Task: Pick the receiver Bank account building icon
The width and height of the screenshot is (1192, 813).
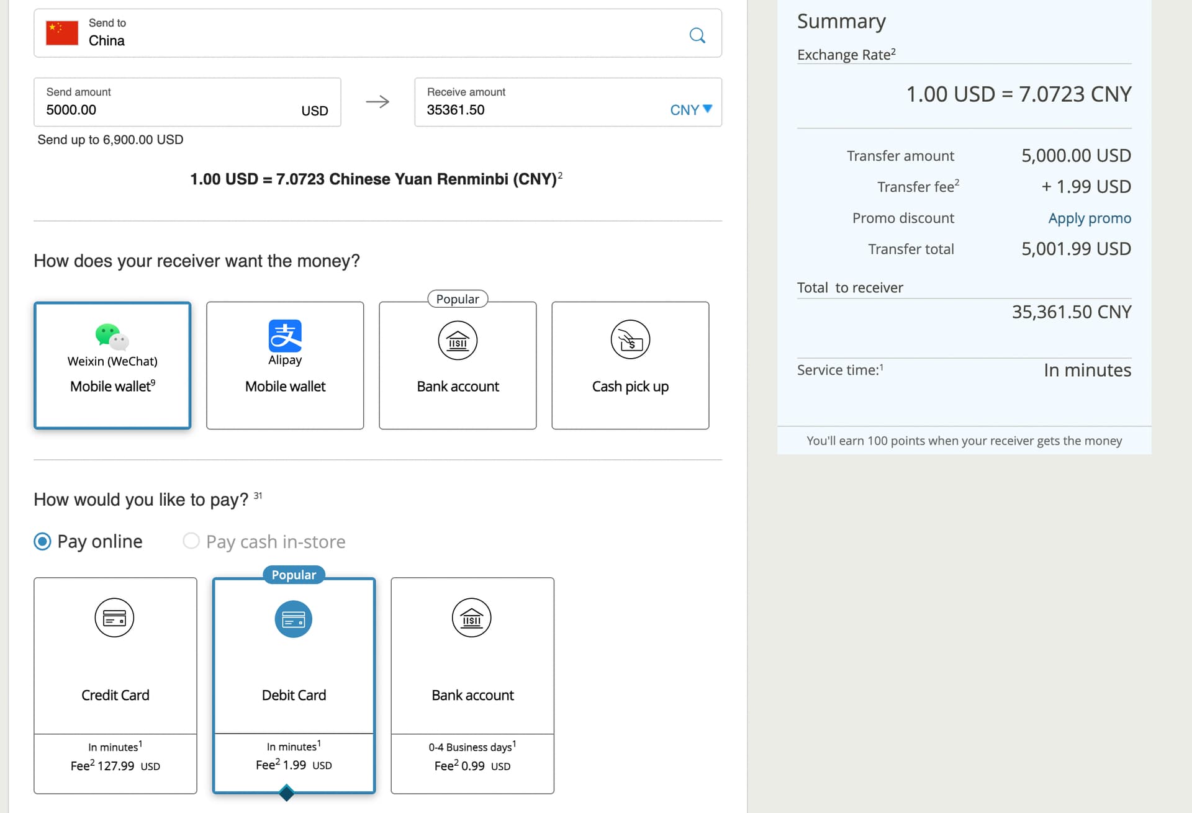Action: coord(458,340)
